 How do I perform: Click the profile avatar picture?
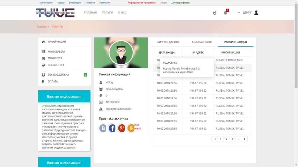pos(121,52)
